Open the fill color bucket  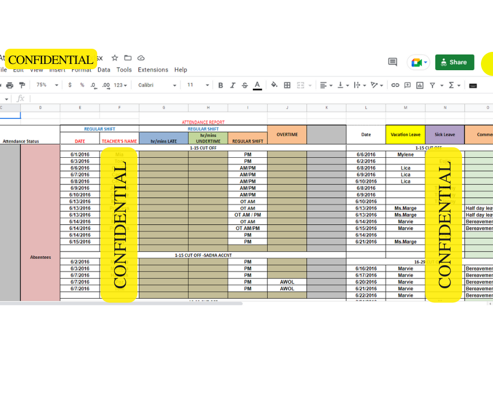pyautogui.click(x=274, y=85)
